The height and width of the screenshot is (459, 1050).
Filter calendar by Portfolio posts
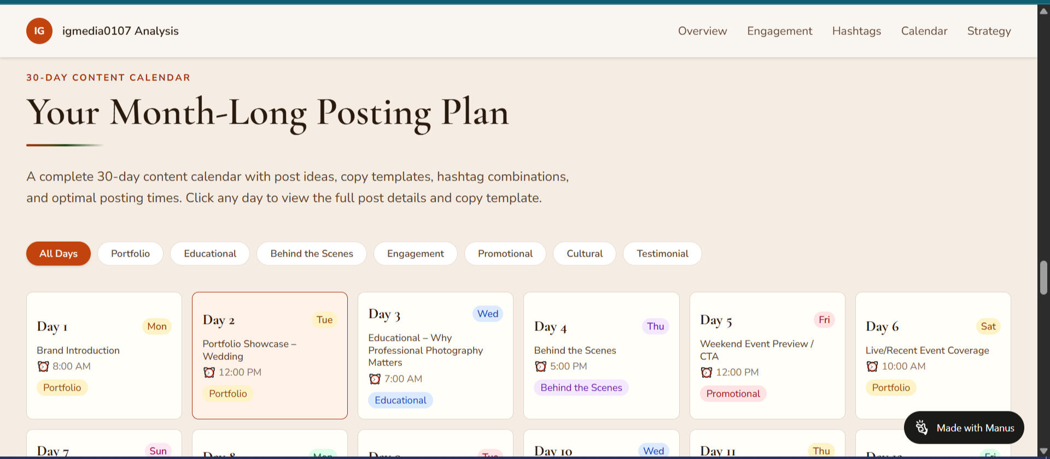point(130,254)
